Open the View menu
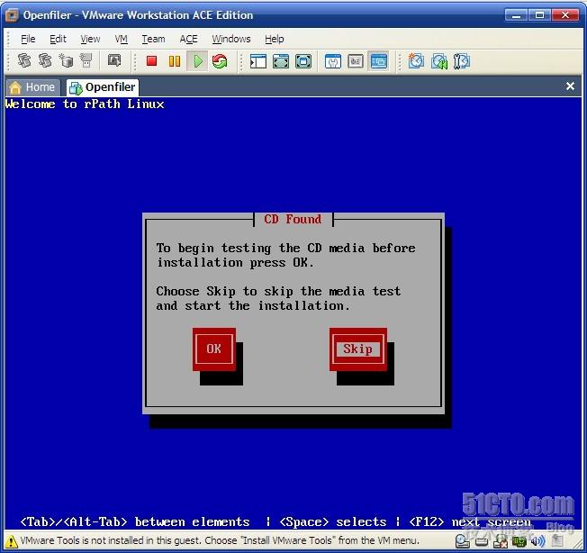 pyautogui.click(x=90, y=39)
